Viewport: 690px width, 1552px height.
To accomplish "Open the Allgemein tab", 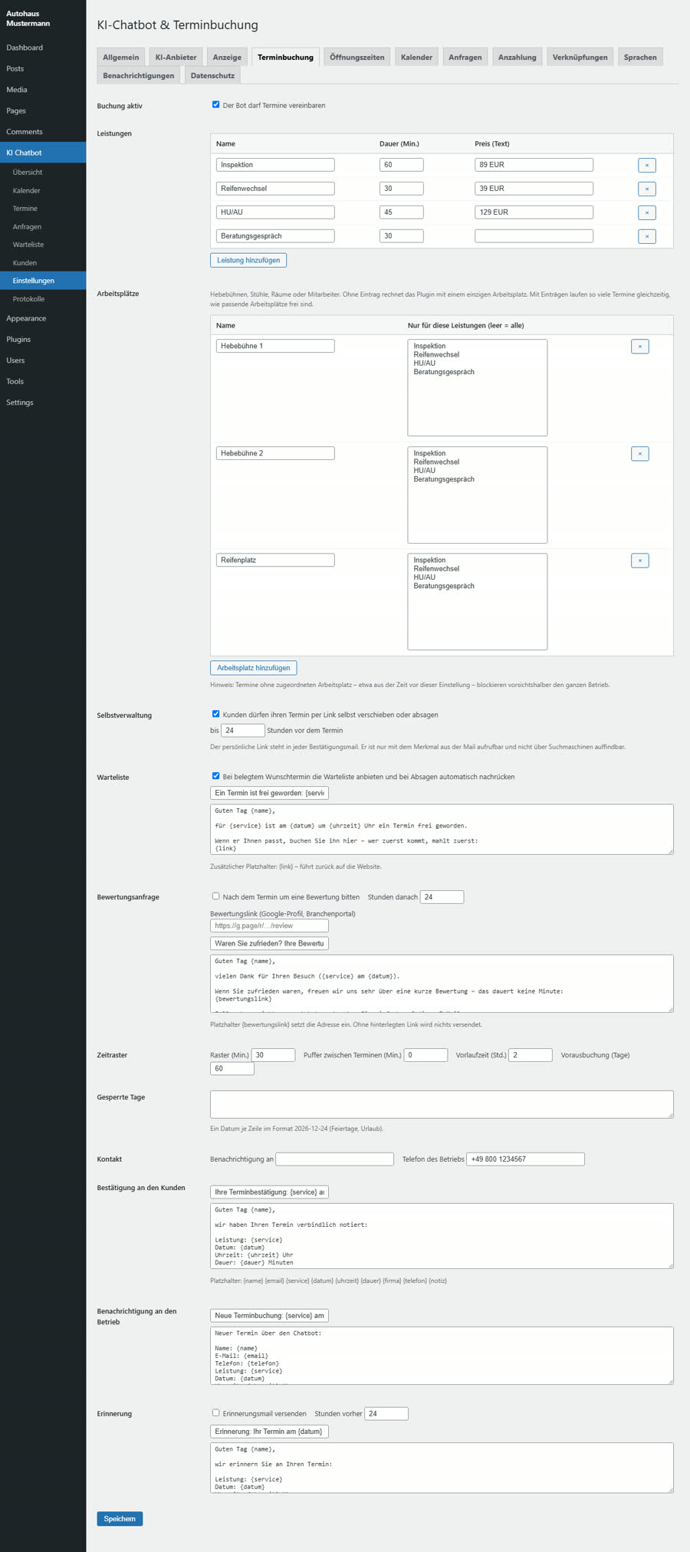I will point(121,57).
